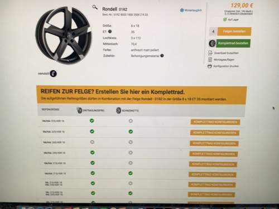279x209 pixels.
Task: Click the first row's grey Schneekette indicator
Action: click(131, 121)
